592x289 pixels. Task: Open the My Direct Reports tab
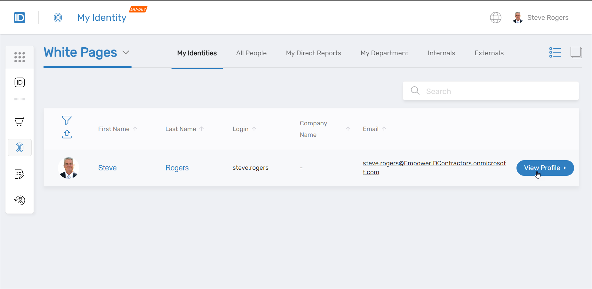pyautogui.click(x=313, y=53)
